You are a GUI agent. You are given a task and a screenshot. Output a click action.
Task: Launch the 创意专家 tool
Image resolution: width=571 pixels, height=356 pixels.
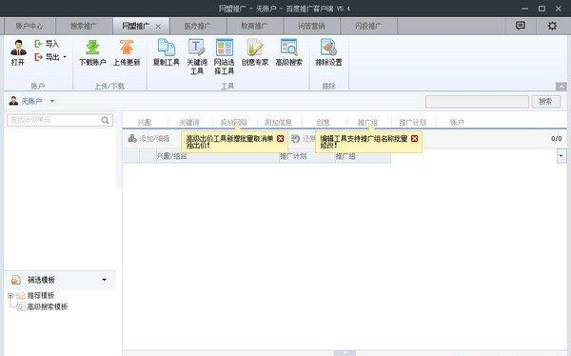(x=255, y=48)
